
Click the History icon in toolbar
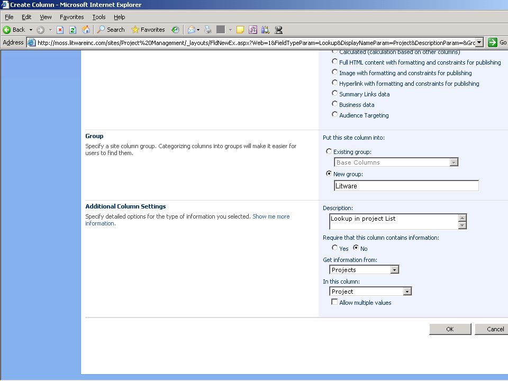click(175, 30)
